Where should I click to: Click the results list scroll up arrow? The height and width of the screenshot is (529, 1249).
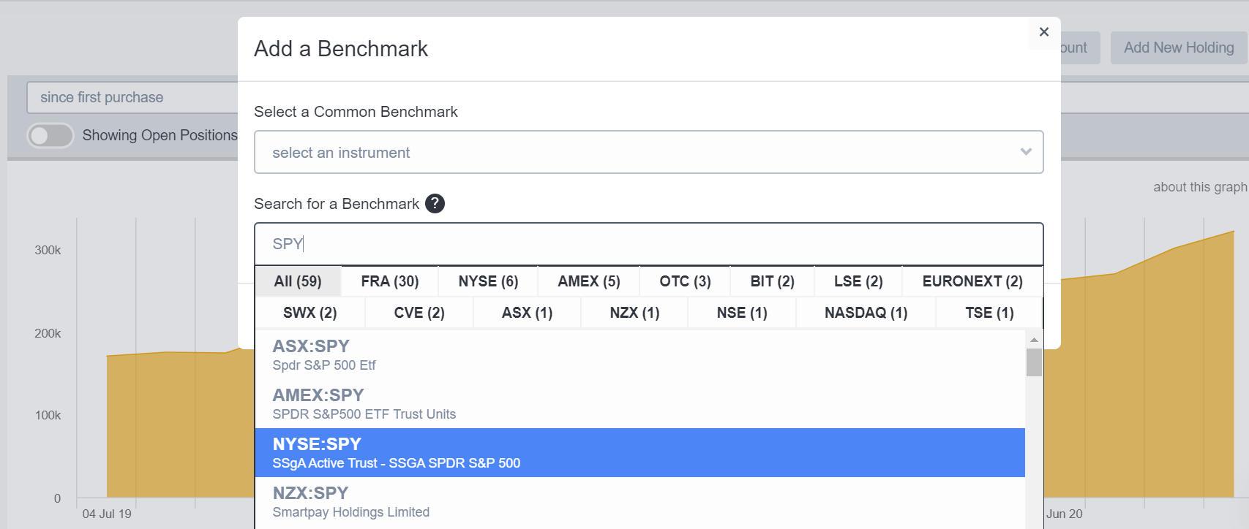tap(1034, 340)
